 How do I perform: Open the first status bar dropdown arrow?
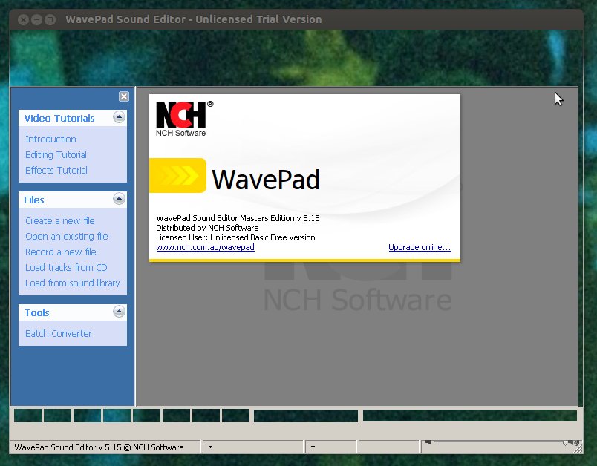pos(210,447)
